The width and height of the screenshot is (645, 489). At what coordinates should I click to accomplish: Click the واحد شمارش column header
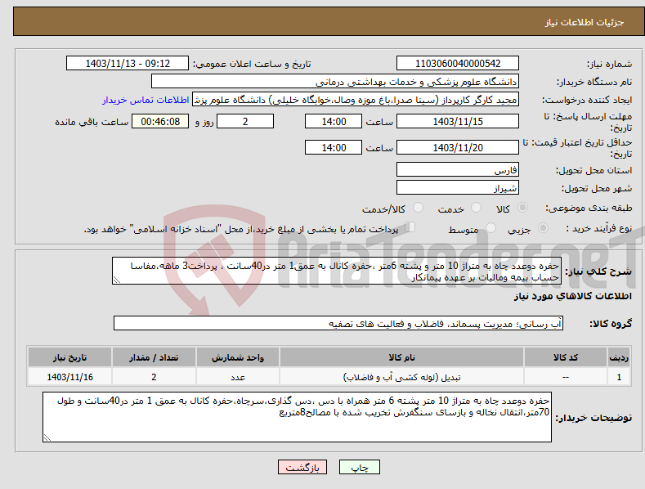coord(238,357)
